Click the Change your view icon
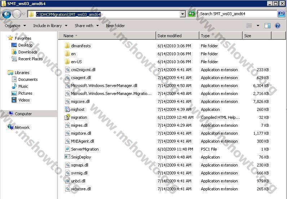 click(249, 26)
